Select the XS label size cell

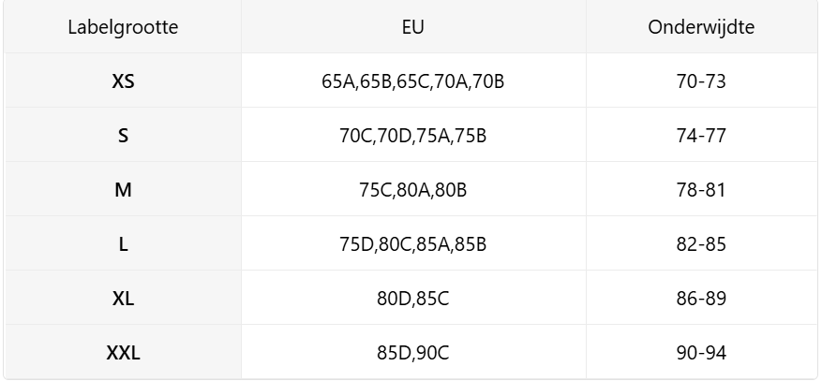(123, 81)
